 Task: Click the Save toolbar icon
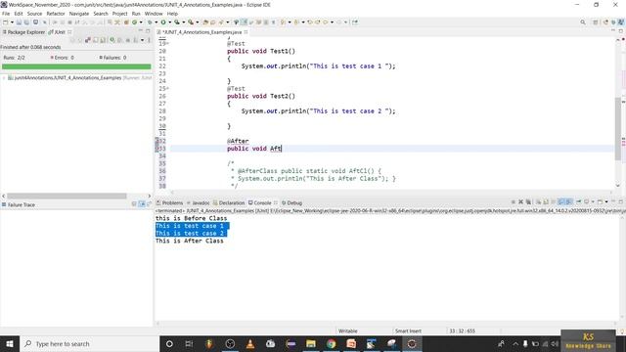click(19, 22)
